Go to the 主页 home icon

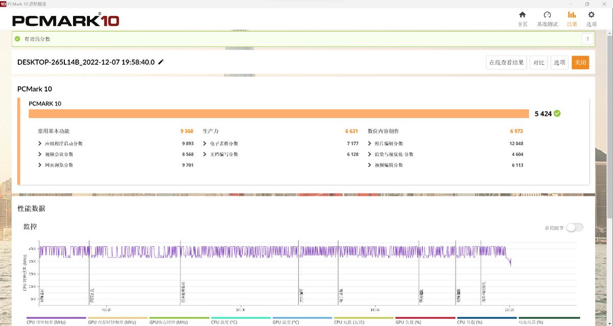[x=522, y=15]
